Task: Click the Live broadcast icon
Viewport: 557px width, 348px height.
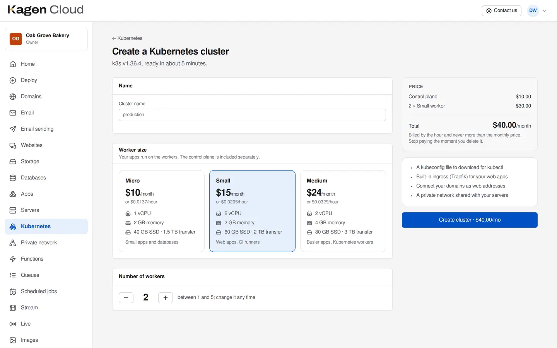Action: (x=13, y=324)
